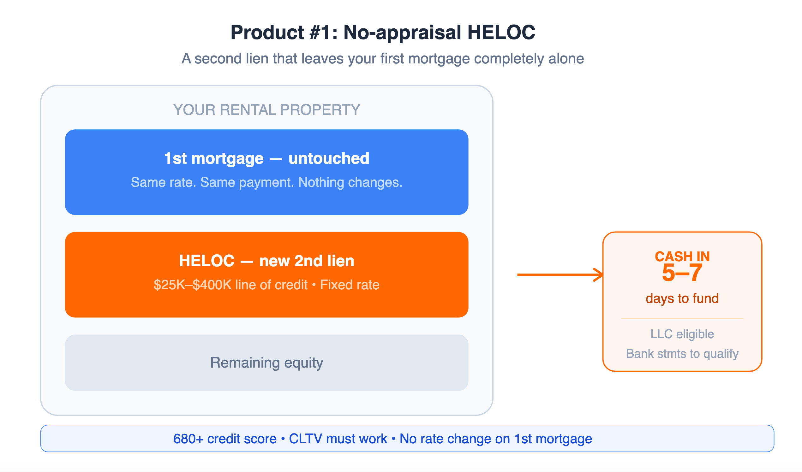Viewport: 802px width, 472px height.
Task: Click CLTV must work in bottom banner
Action: [x=338, y=439]
